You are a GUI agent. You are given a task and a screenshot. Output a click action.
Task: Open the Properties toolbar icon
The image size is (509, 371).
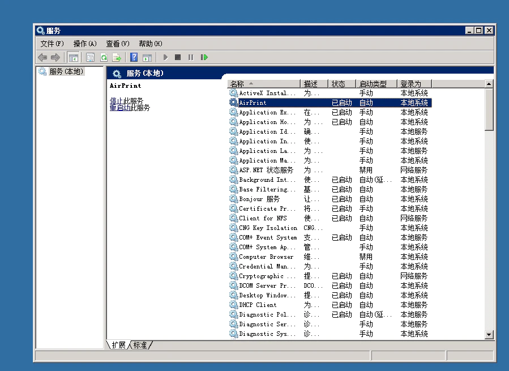click(x=90, y=57)
